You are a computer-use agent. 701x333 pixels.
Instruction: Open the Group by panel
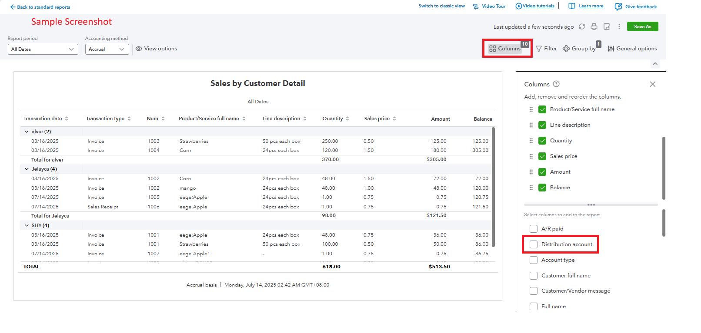[579, 49]
